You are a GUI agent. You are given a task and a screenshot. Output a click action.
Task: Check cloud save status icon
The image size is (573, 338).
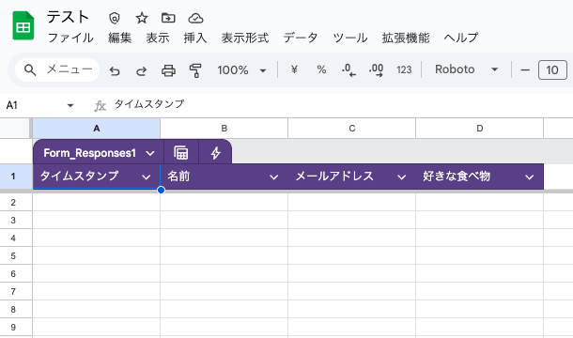(195, 18)
